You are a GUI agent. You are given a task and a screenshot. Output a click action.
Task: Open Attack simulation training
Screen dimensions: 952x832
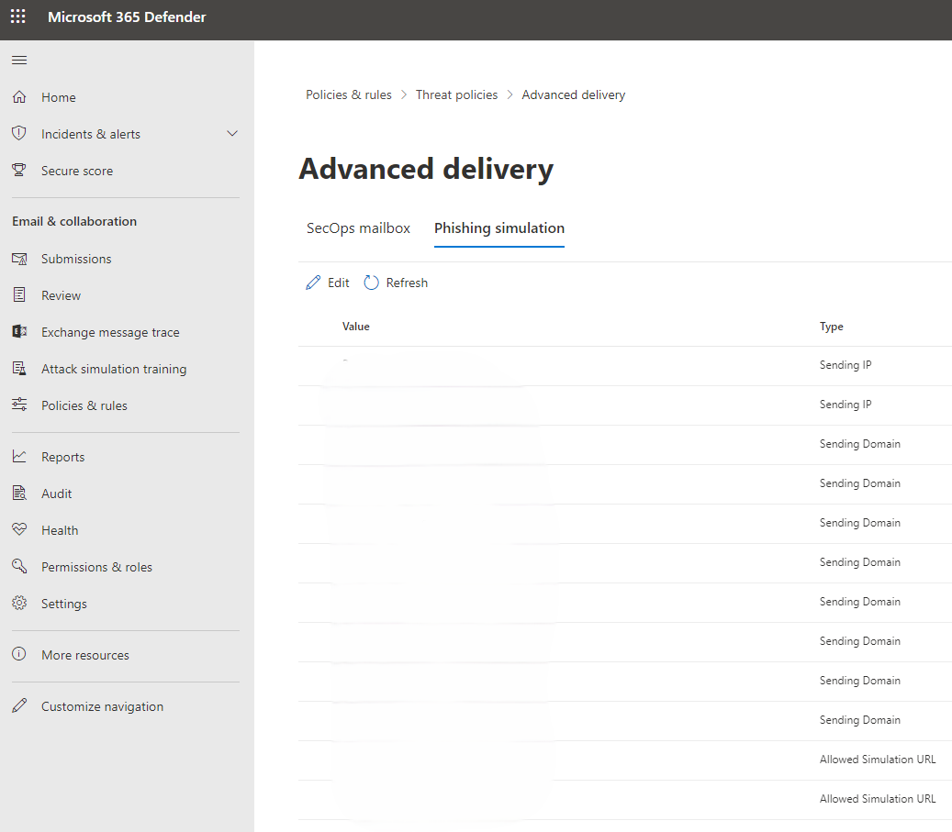(x=114, y=369)
